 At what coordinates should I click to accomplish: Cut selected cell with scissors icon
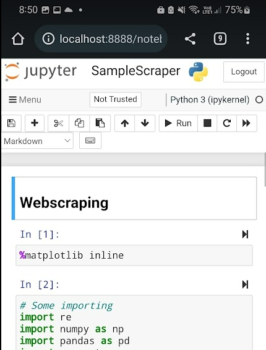59,123
